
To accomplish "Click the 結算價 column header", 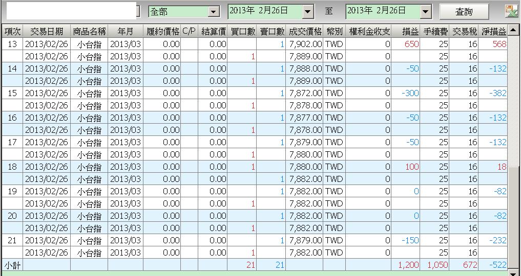I will [x=213, y=32].
